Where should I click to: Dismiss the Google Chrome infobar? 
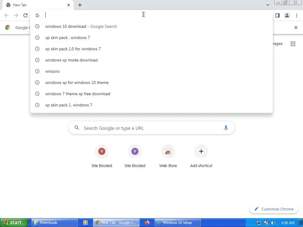tap(296, 27)
